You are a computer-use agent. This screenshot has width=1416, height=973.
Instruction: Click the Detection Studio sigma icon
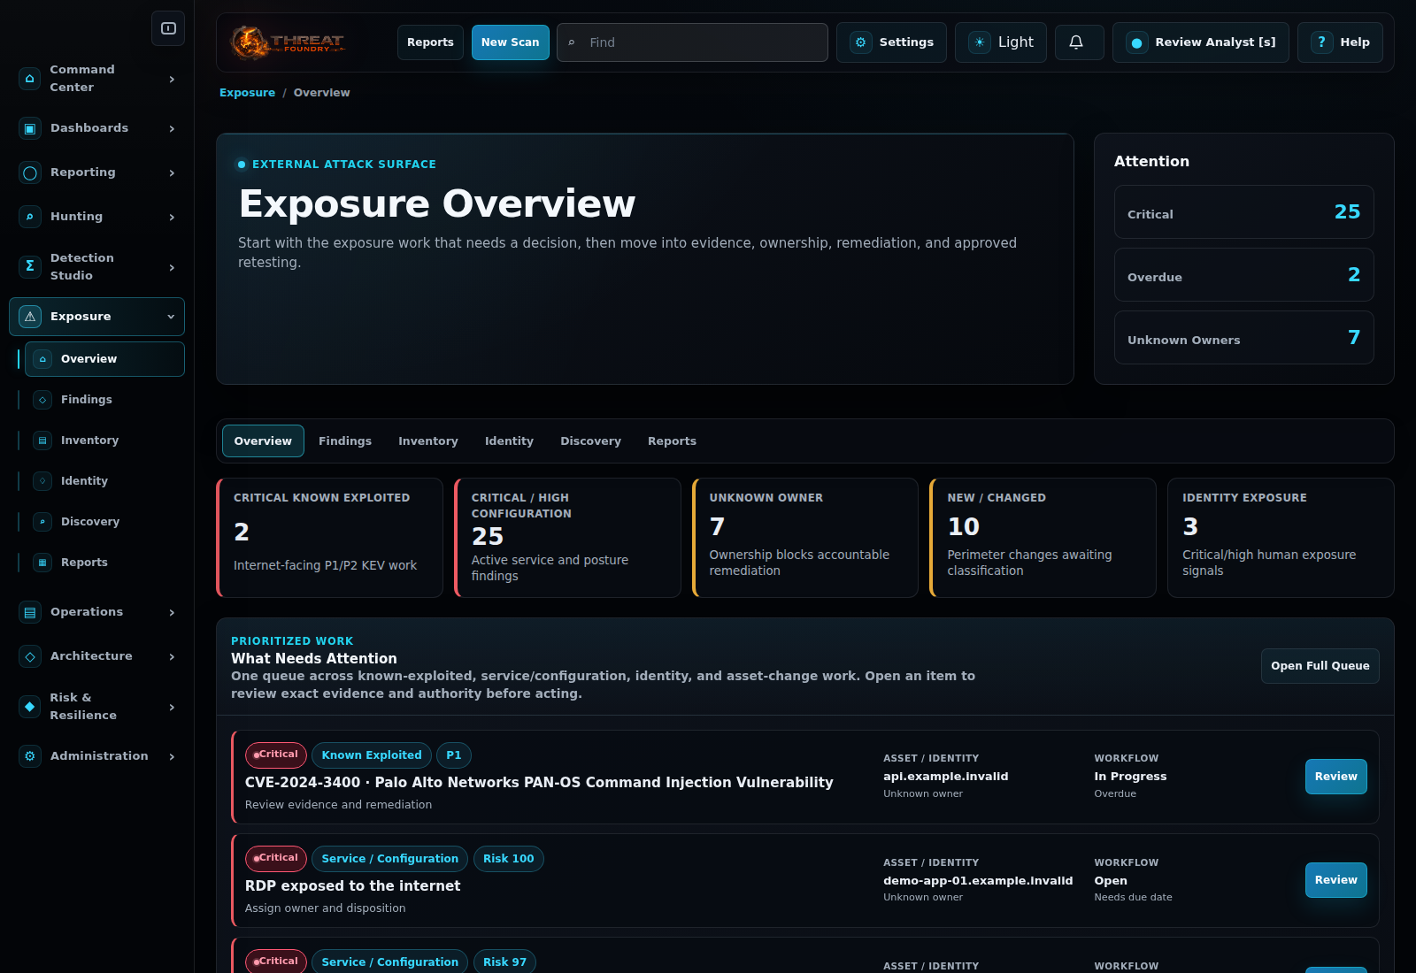point(30,266)
